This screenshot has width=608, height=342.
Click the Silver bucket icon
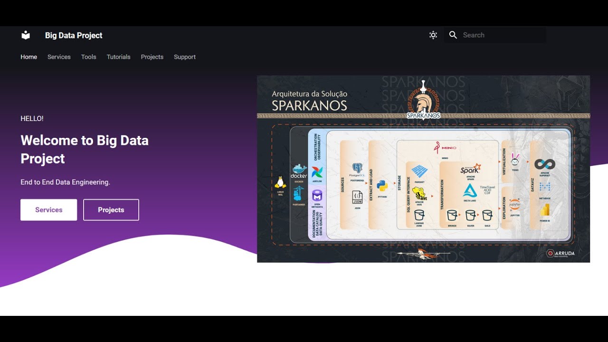tap(470, 215)
